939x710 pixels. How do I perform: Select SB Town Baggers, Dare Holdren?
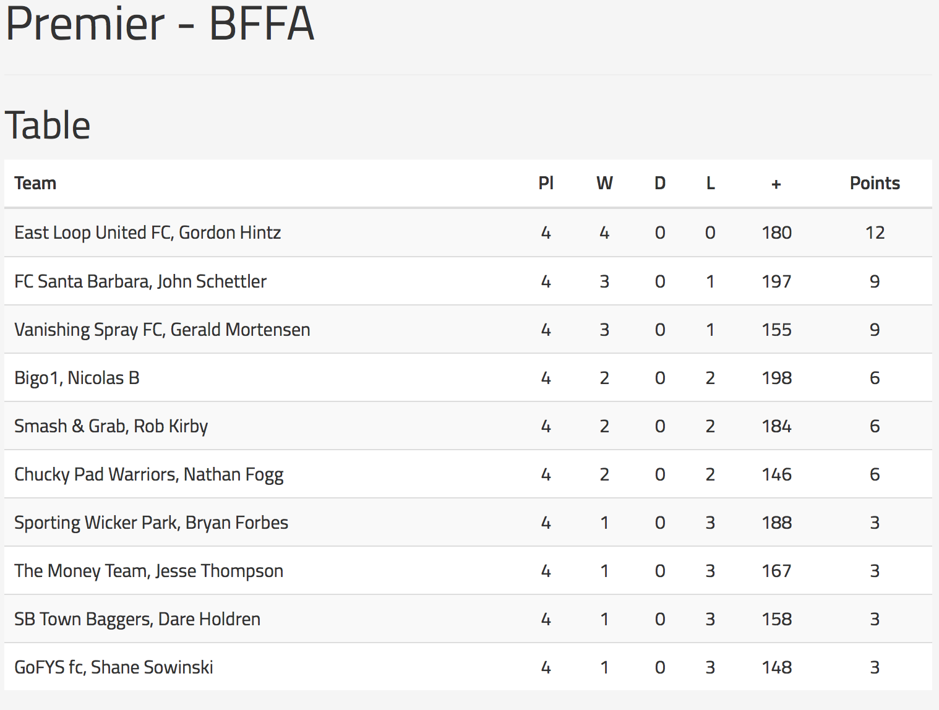137,619
